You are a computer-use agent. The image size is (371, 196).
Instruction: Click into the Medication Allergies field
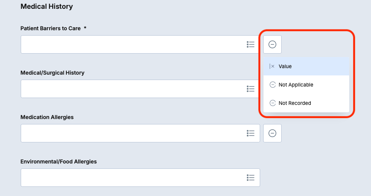130,133
